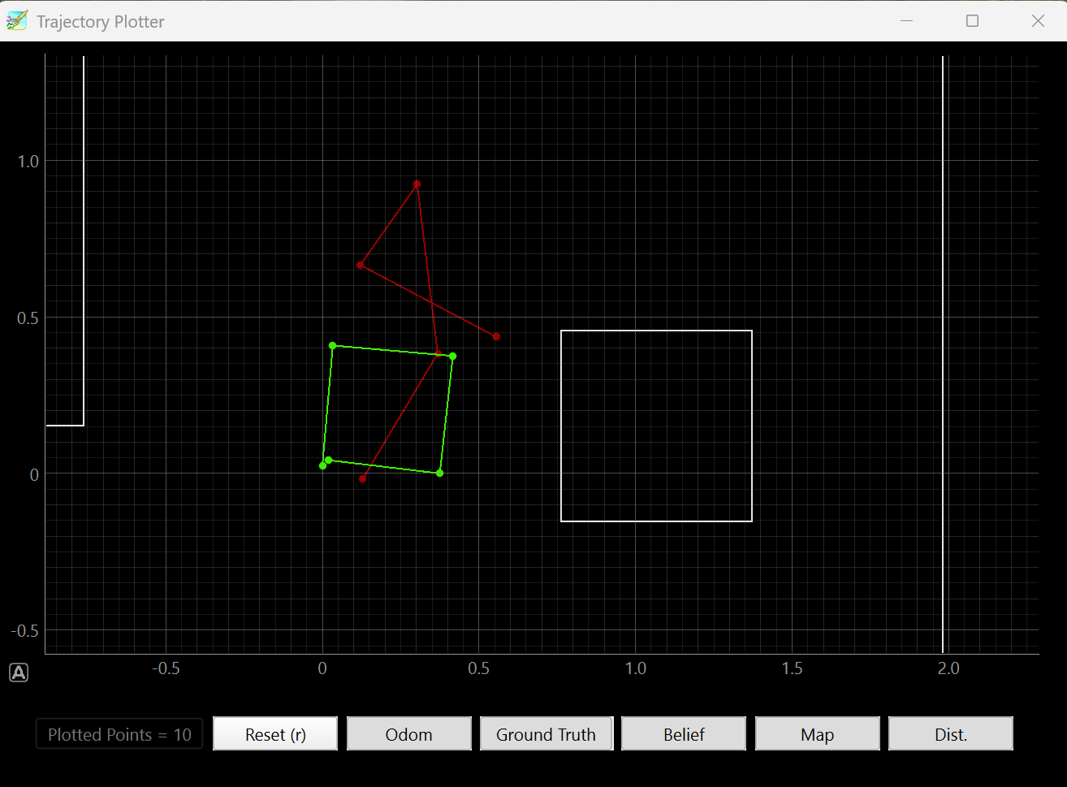Click the x-axis tick label 1.5

(x=792, y=668)
